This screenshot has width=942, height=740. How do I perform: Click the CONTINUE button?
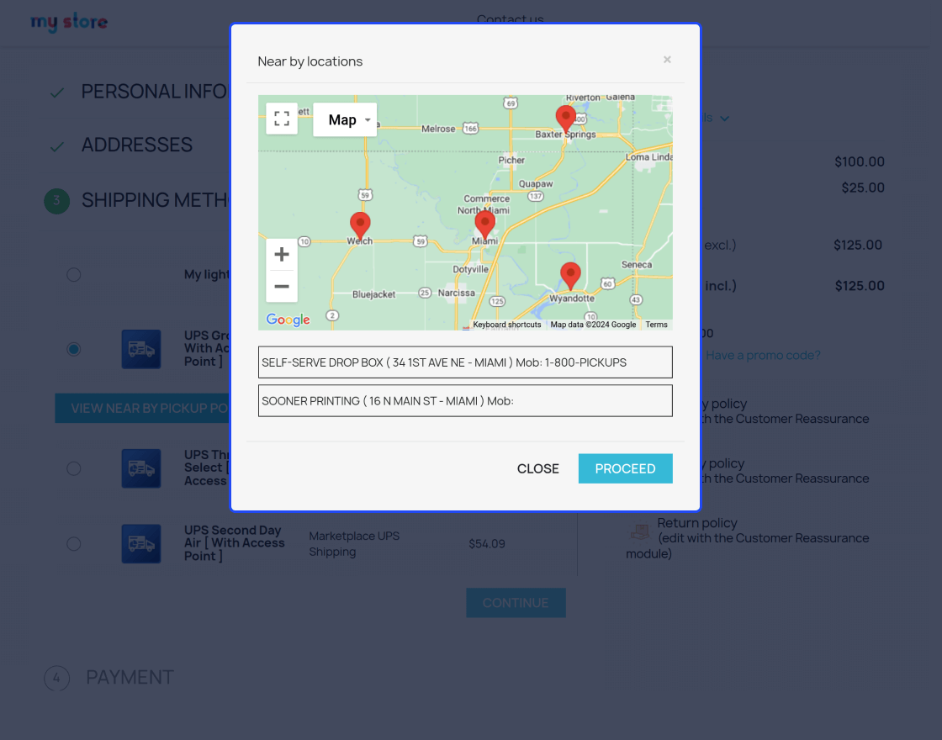(x=516, y=602)
